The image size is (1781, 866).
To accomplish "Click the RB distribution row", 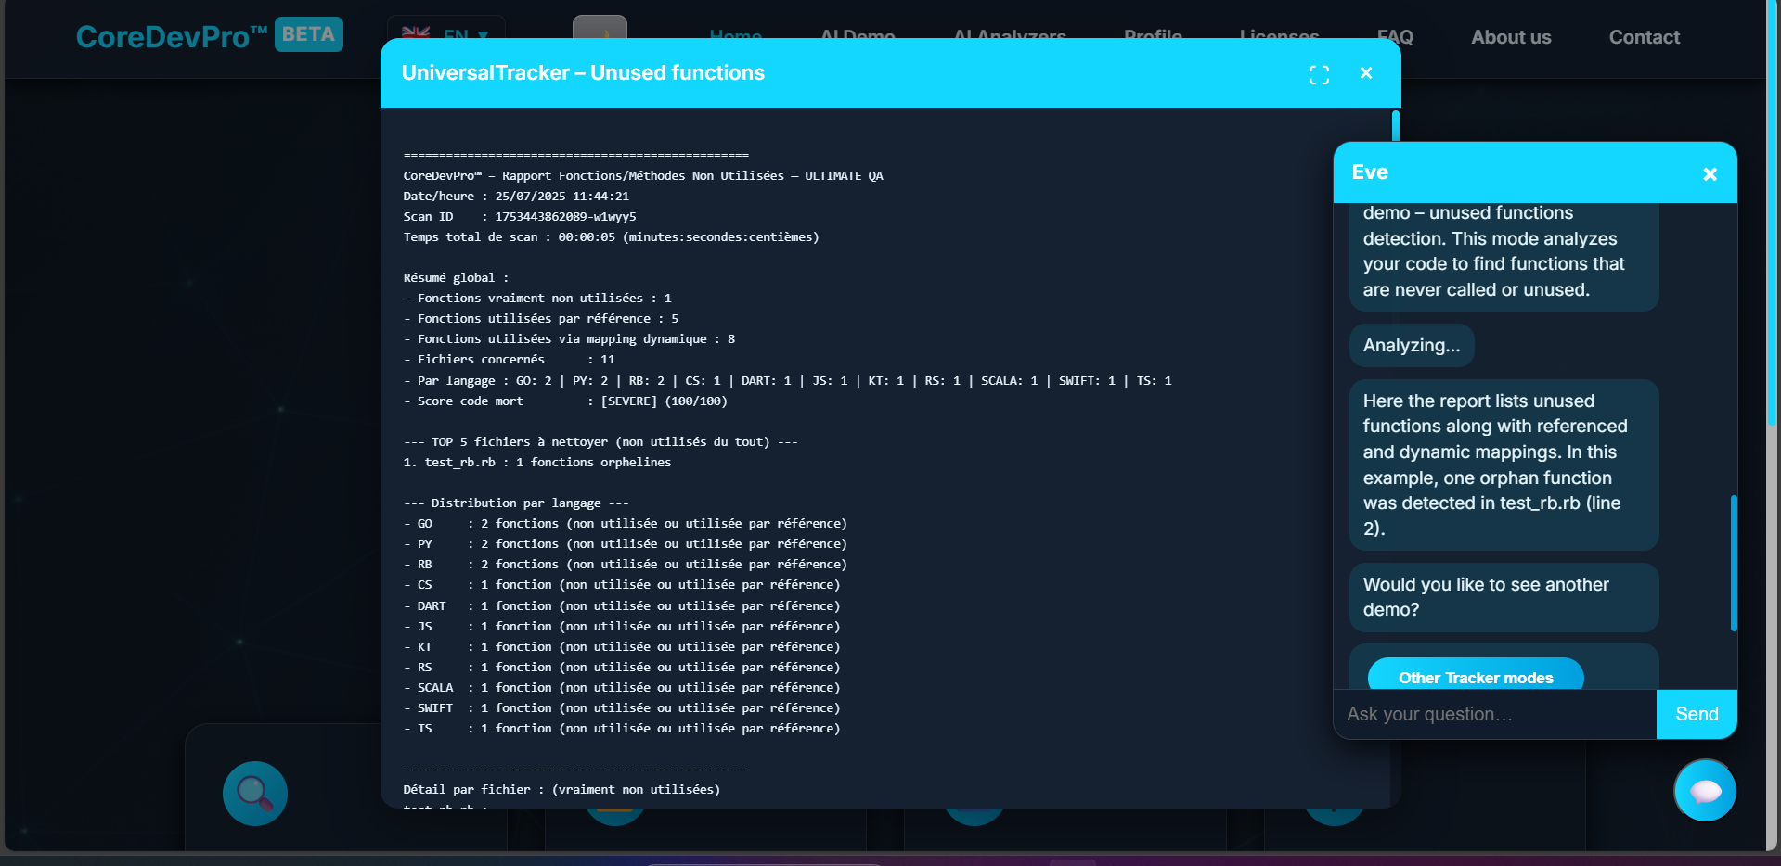I will point(626,565).
